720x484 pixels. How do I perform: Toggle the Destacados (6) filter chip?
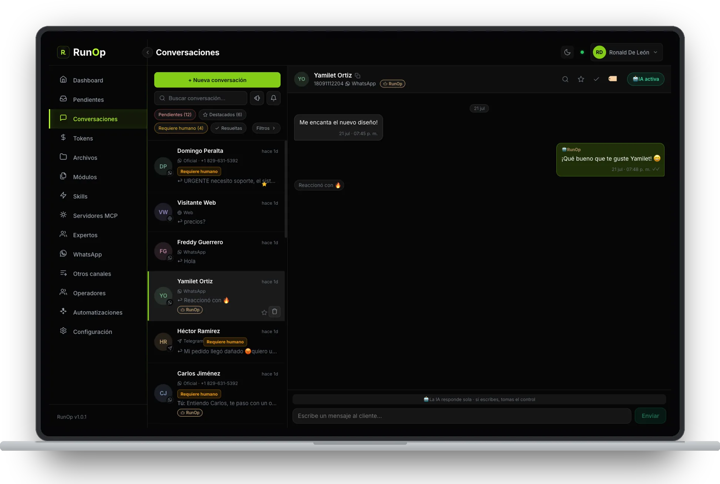pos(222,114)
